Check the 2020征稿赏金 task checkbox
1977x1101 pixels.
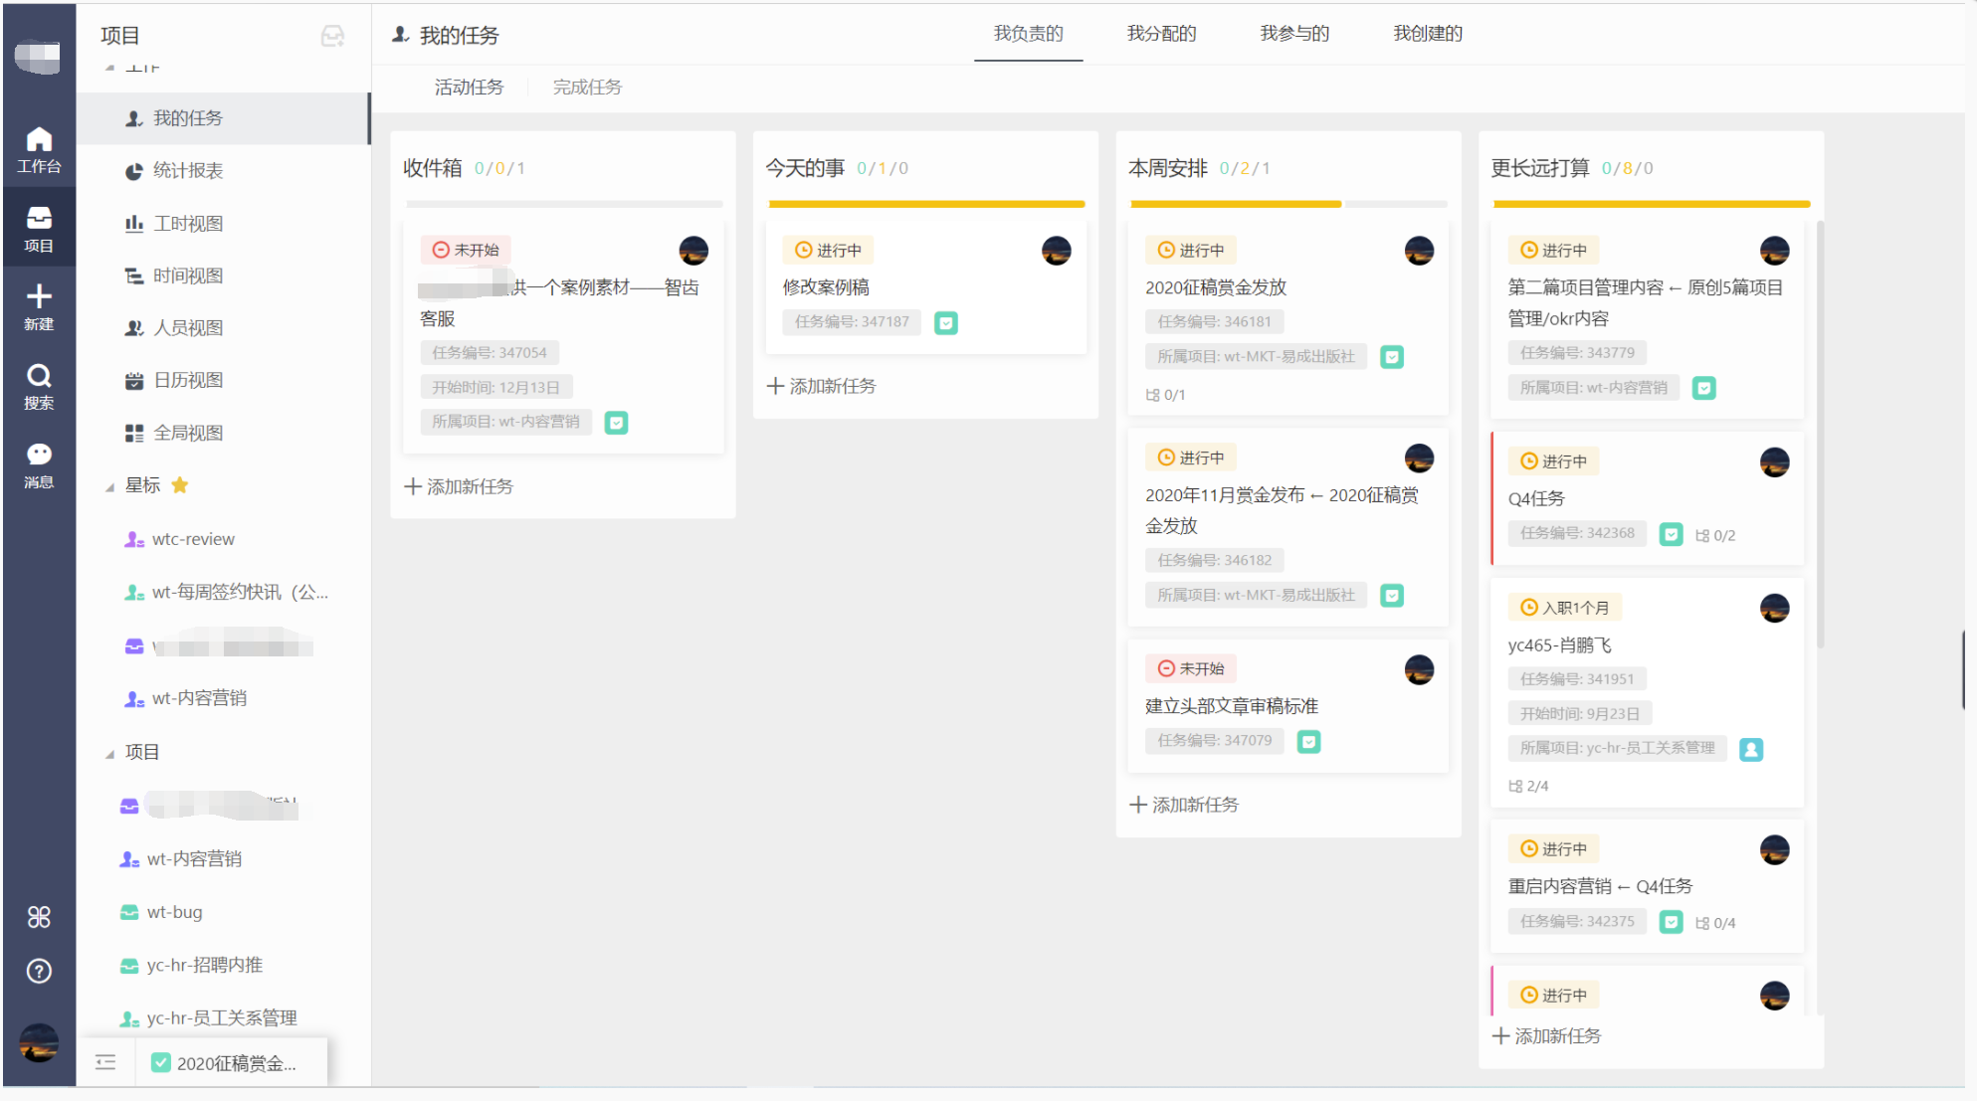tap(160, 1063)
